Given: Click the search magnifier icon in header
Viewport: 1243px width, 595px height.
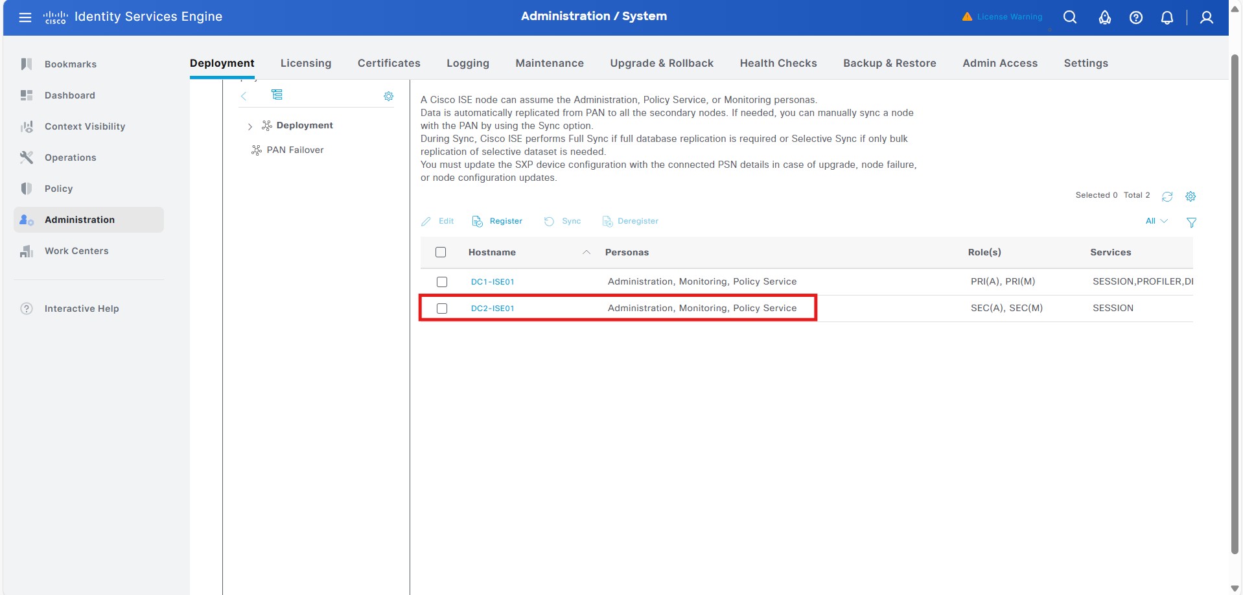Looking at the screenshot, I should click(x=1070, y=17).
